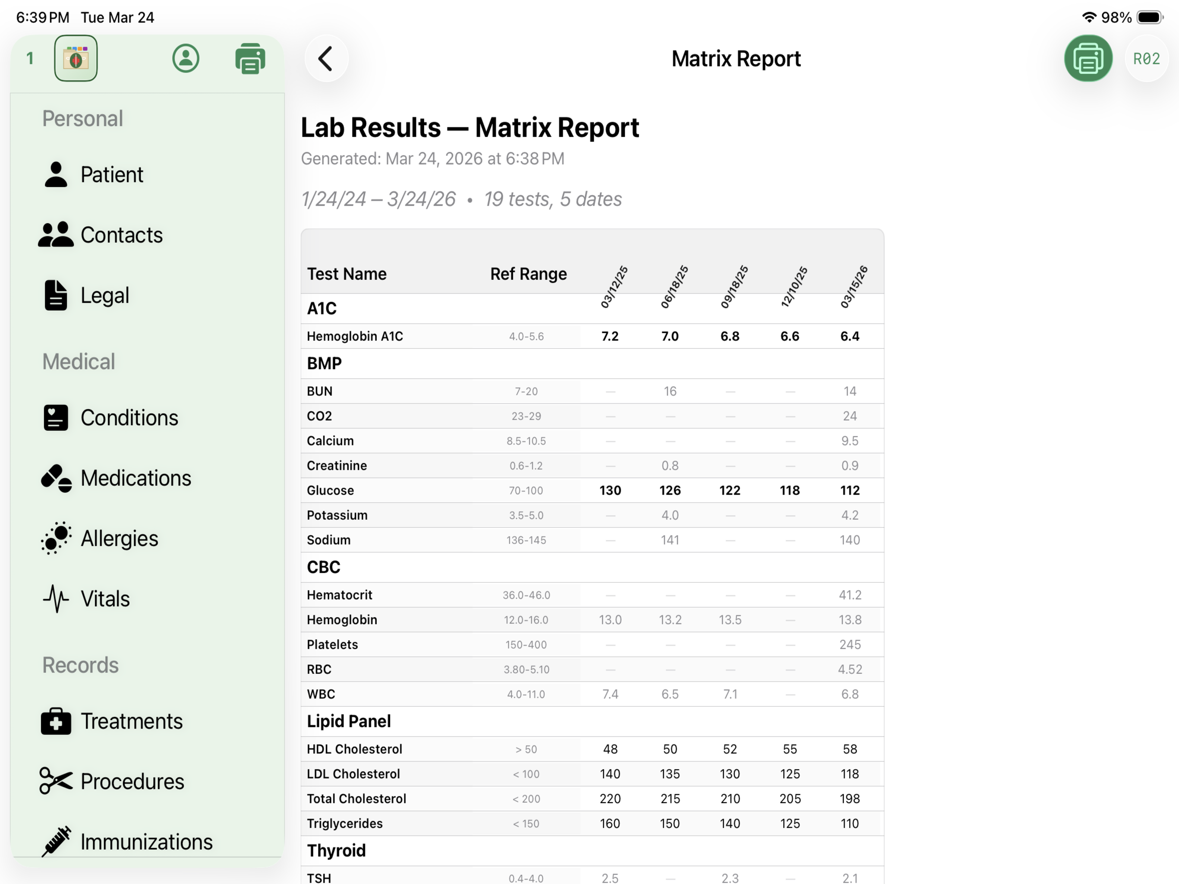Select the profile icon at sidebar top
This screenshot has height=884, width=1179.
point(186,58)
